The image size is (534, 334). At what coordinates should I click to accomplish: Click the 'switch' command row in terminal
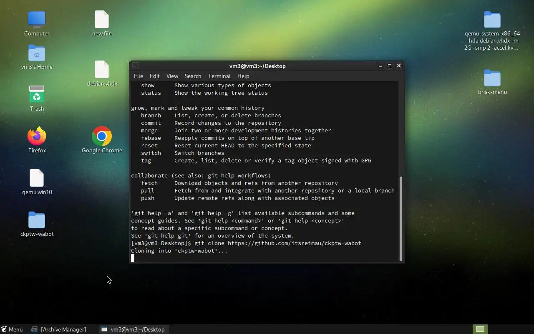tap(183, 153)
